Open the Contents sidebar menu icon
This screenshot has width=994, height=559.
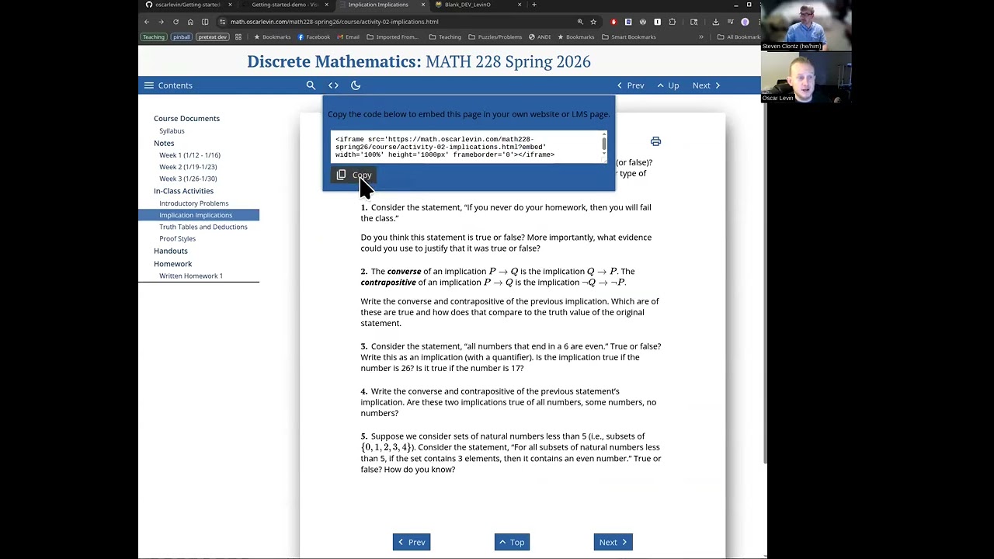coord(148,85)
